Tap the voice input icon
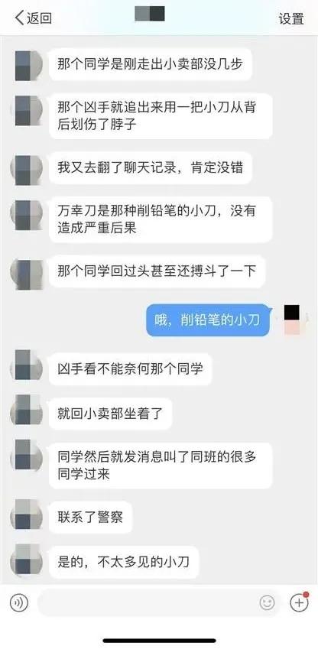The height and width of the screenshot is (649, 318). click(18, 602)
